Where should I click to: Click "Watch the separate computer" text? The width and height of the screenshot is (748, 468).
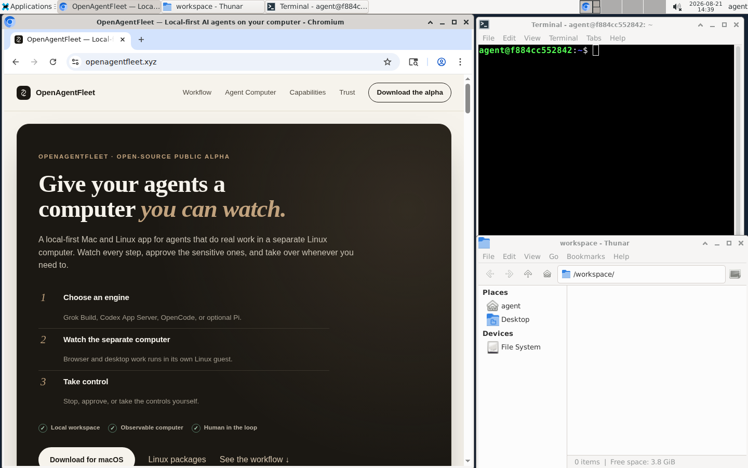pyautogui.click(x=117, y=340)
